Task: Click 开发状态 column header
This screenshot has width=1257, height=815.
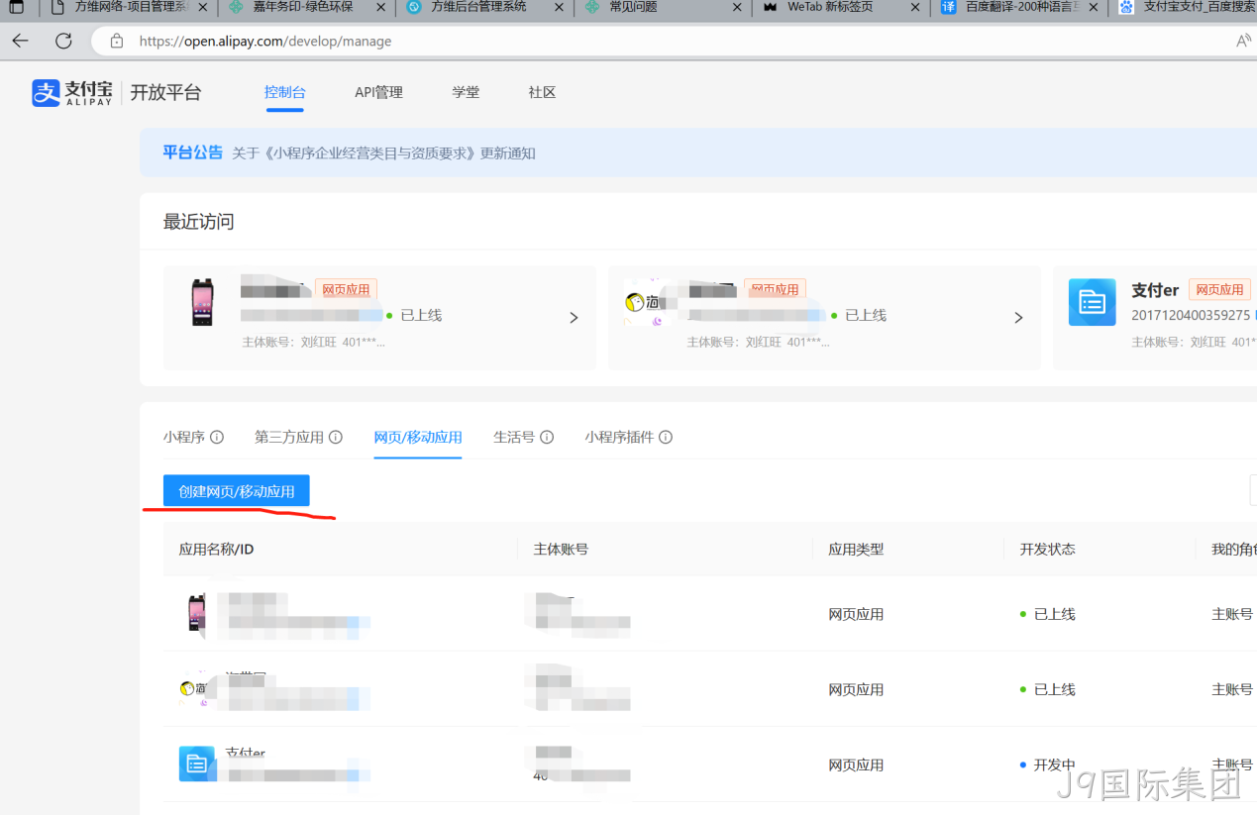Action: 1047,549
